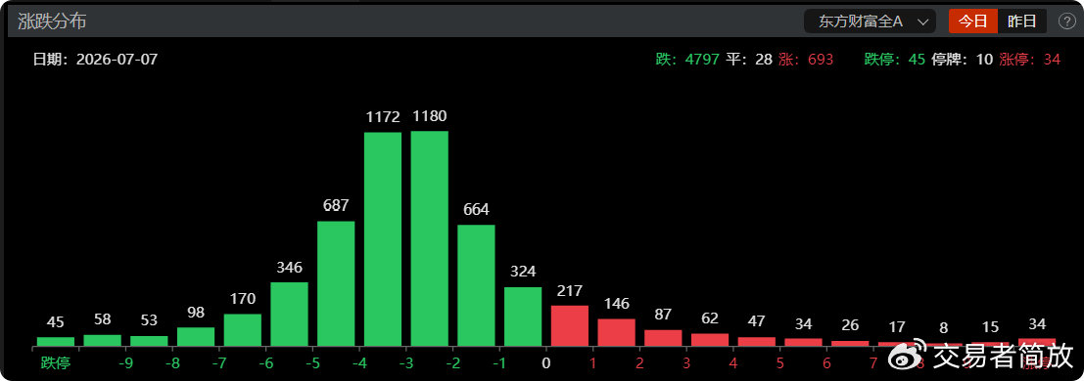Click the date label 2026-07-07

(x=117, y=60)
